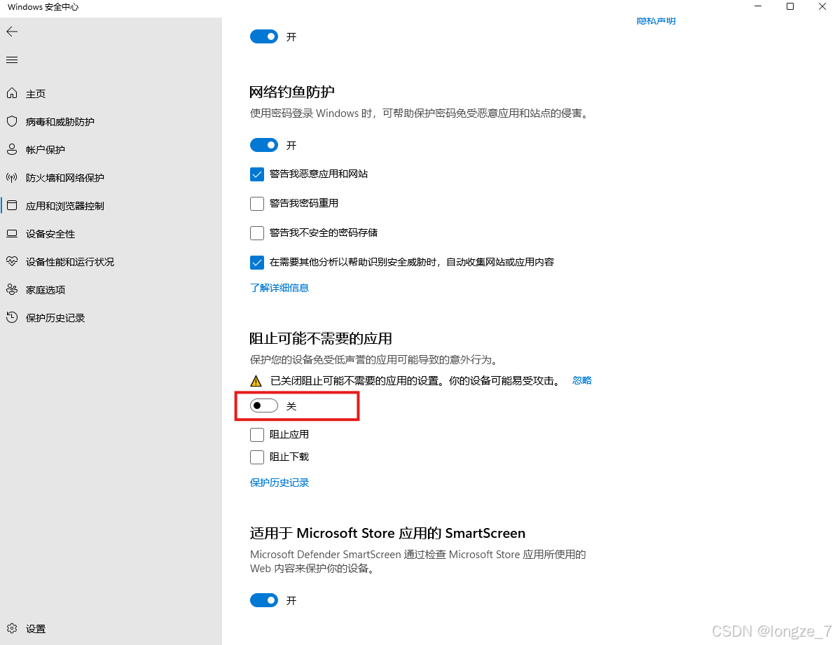Click the heart icon for 设备性能和运行状况
Screen dimensions: 835x645
click(x=12, y=261)
